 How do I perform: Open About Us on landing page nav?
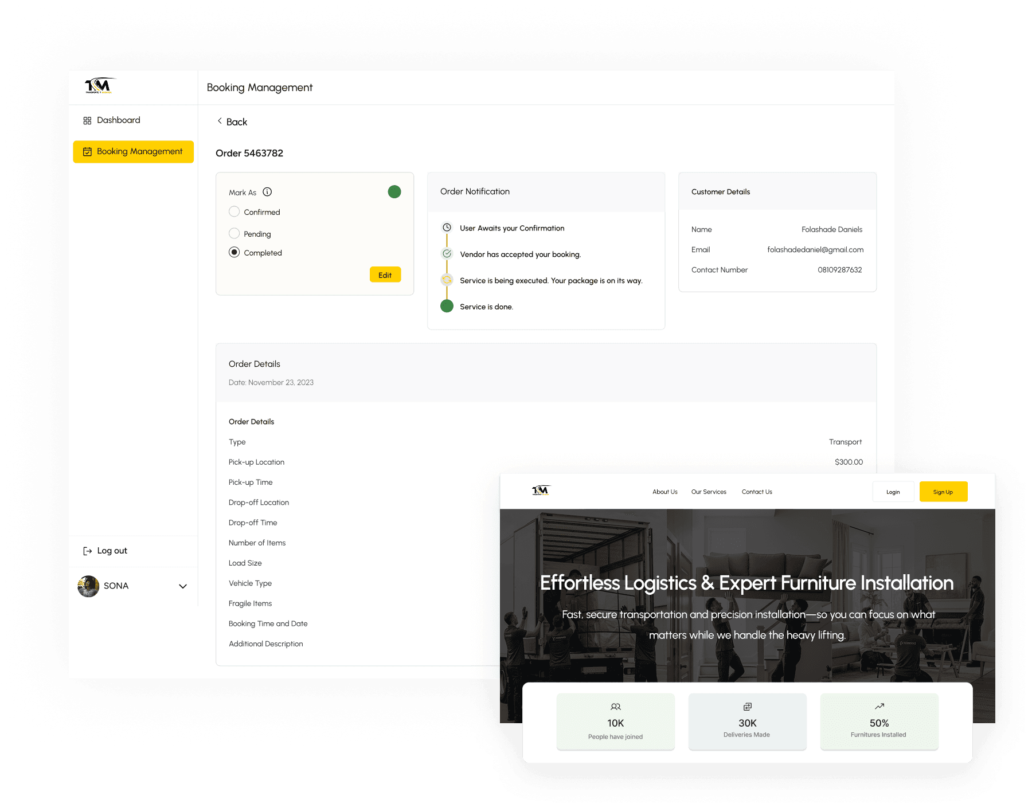665,492
